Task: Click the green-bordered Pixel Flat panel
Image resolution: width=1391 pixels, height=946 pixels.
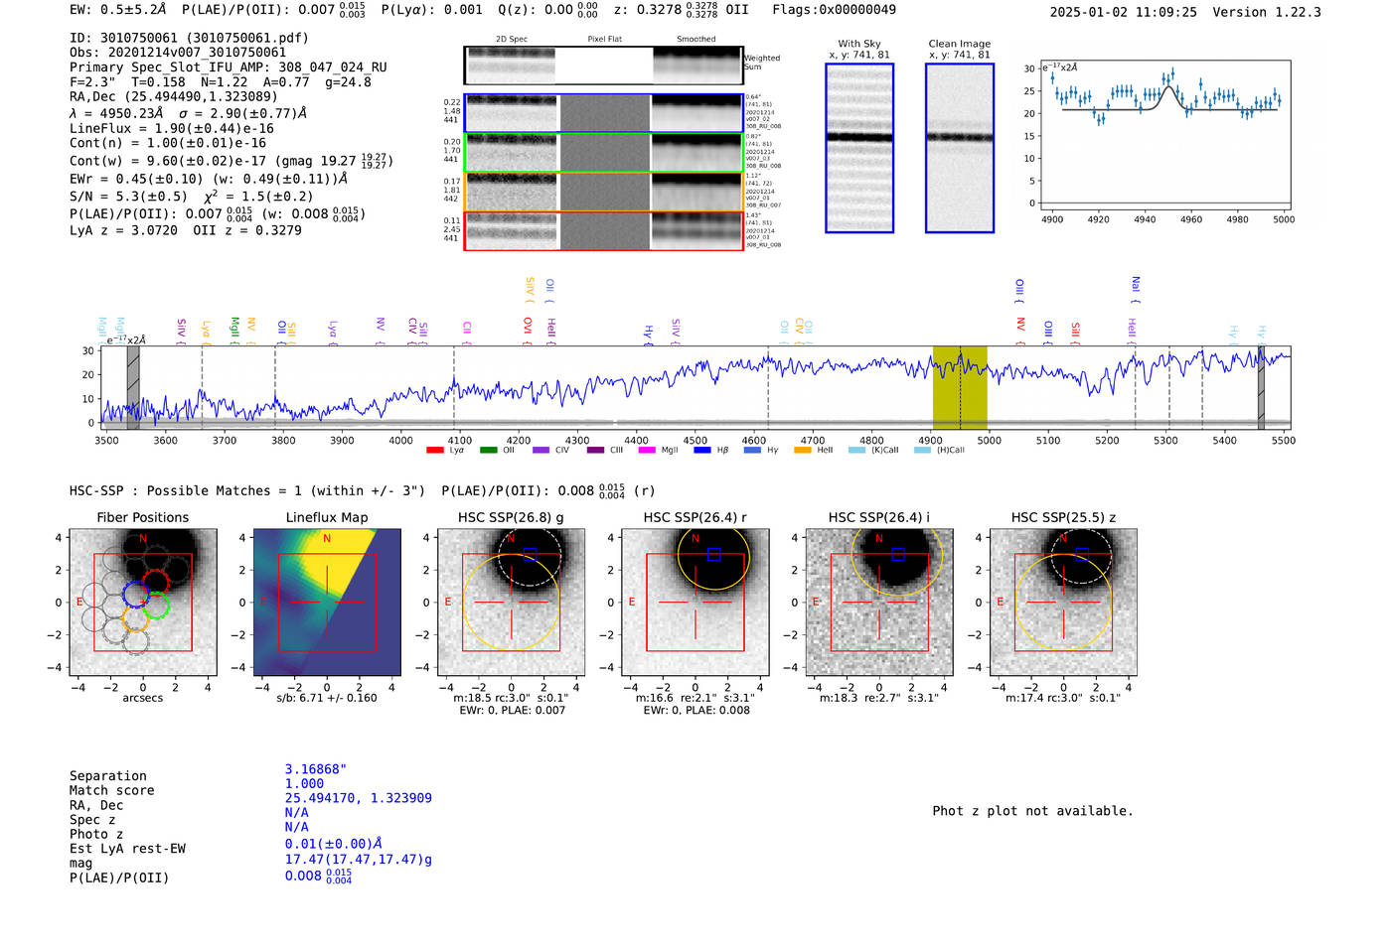Action: pos(605,153)
